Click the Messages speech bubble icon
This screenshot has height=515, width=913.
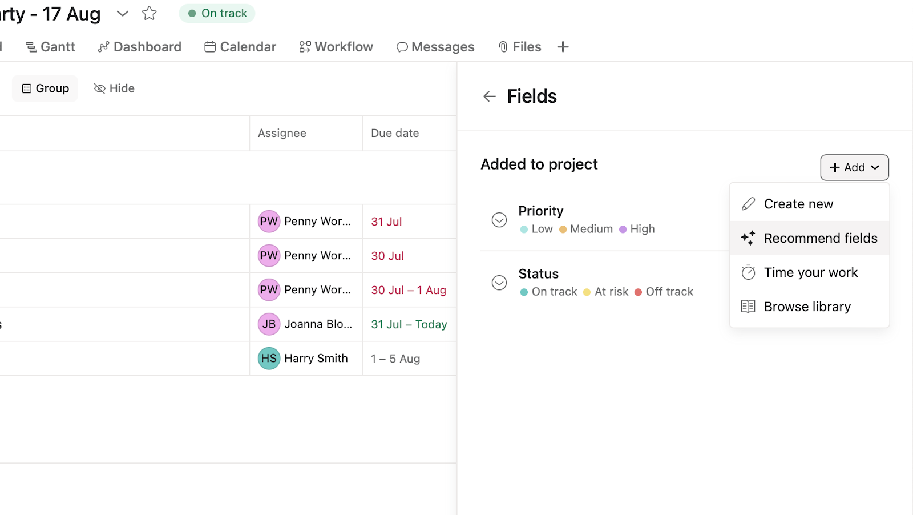click(402, 47)
